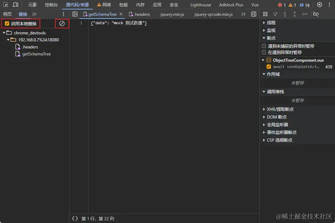Switch to jquery.min.js editor tab

(x=172, y=14)
